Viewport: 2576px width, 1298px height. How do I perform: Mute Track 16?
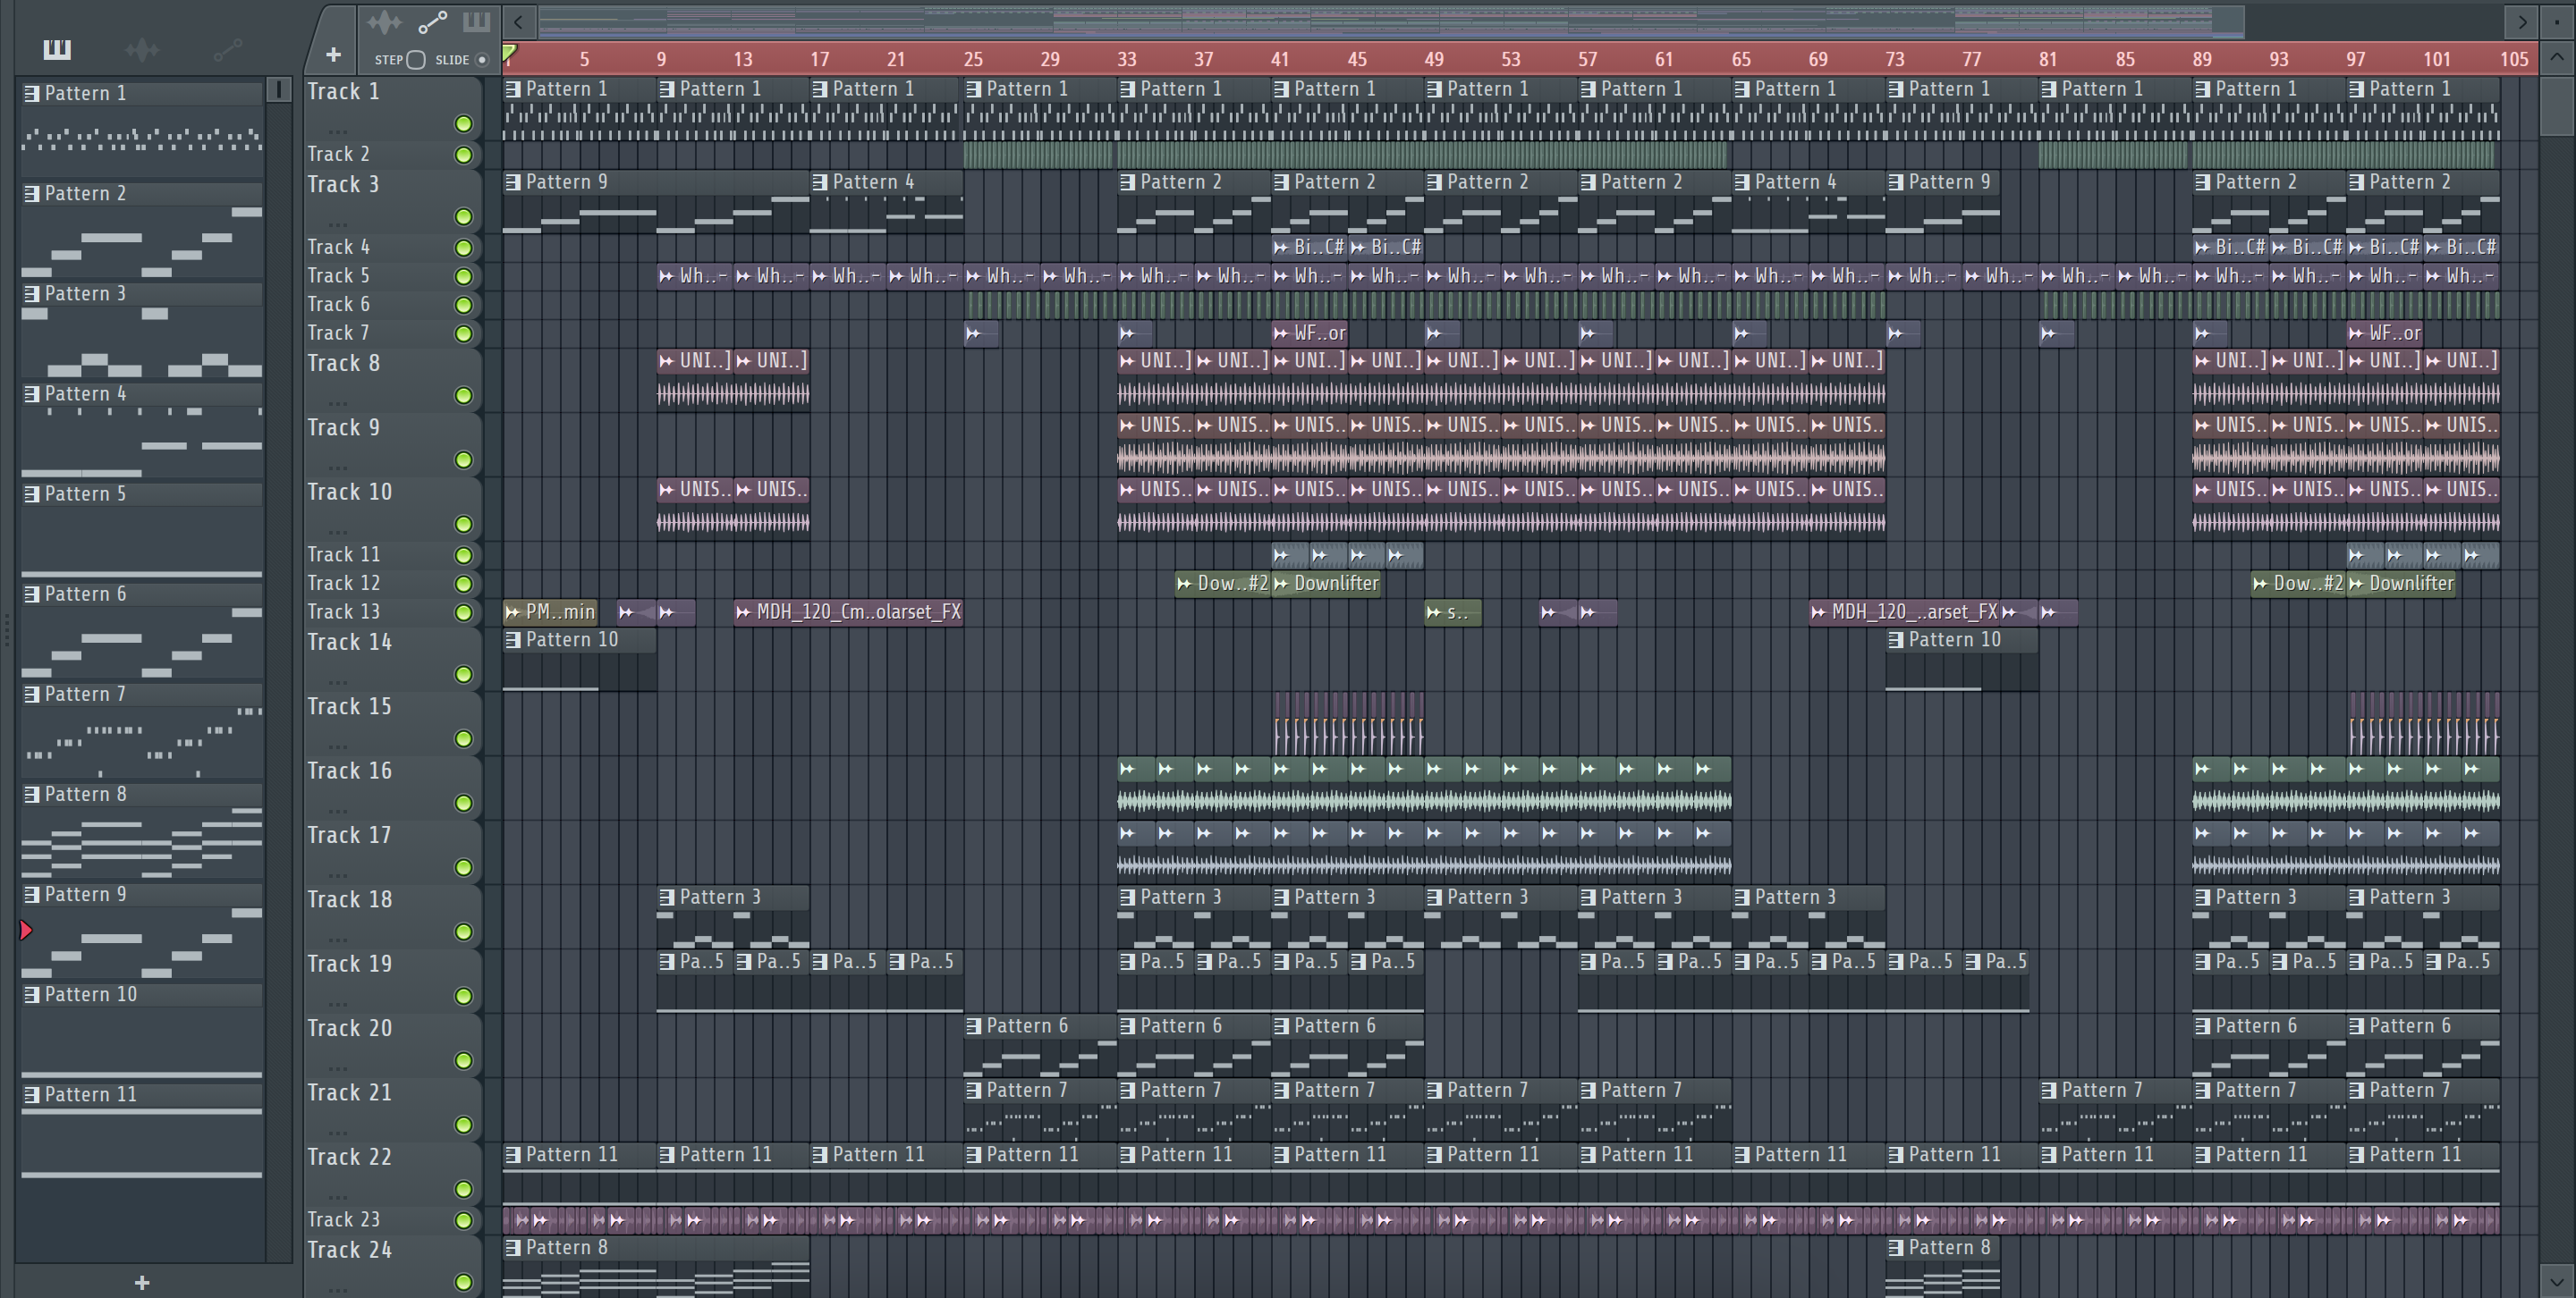tap(463, 804)
